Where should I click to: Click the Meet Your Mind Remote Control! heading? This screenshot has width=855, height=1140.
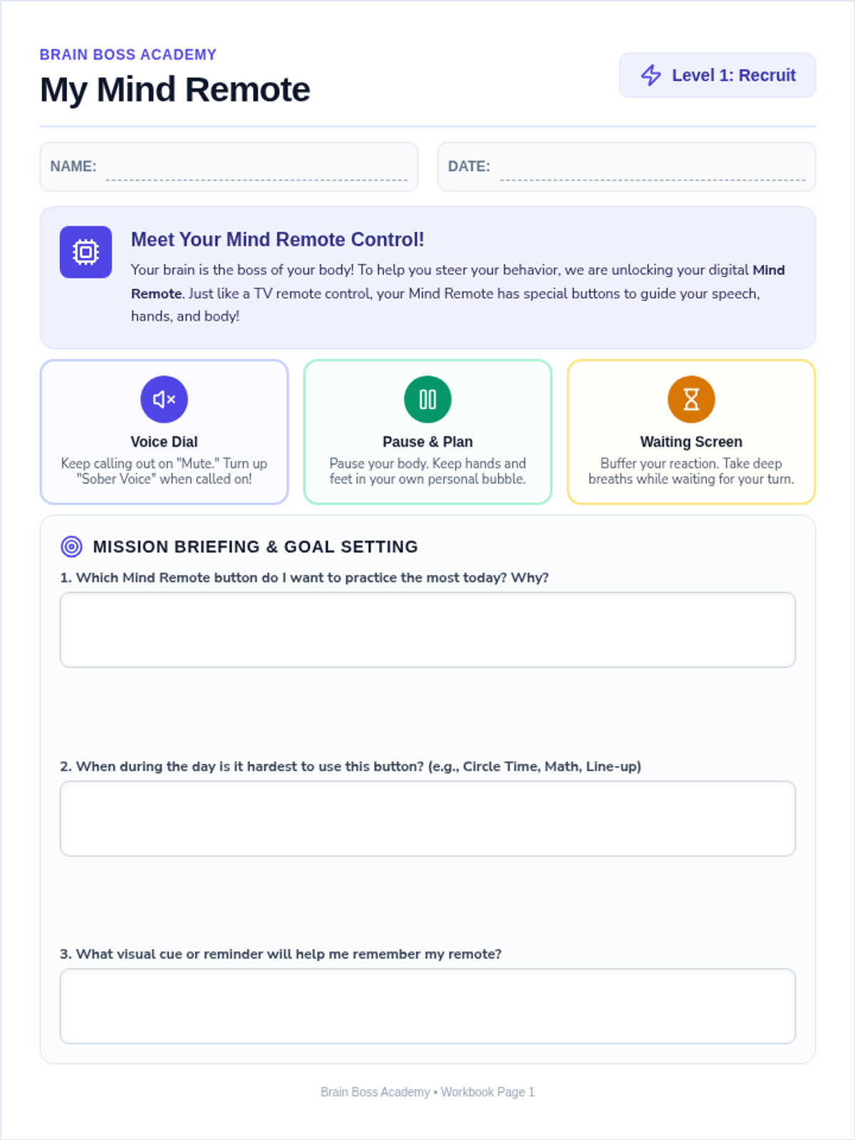click(x=277, y=239)
